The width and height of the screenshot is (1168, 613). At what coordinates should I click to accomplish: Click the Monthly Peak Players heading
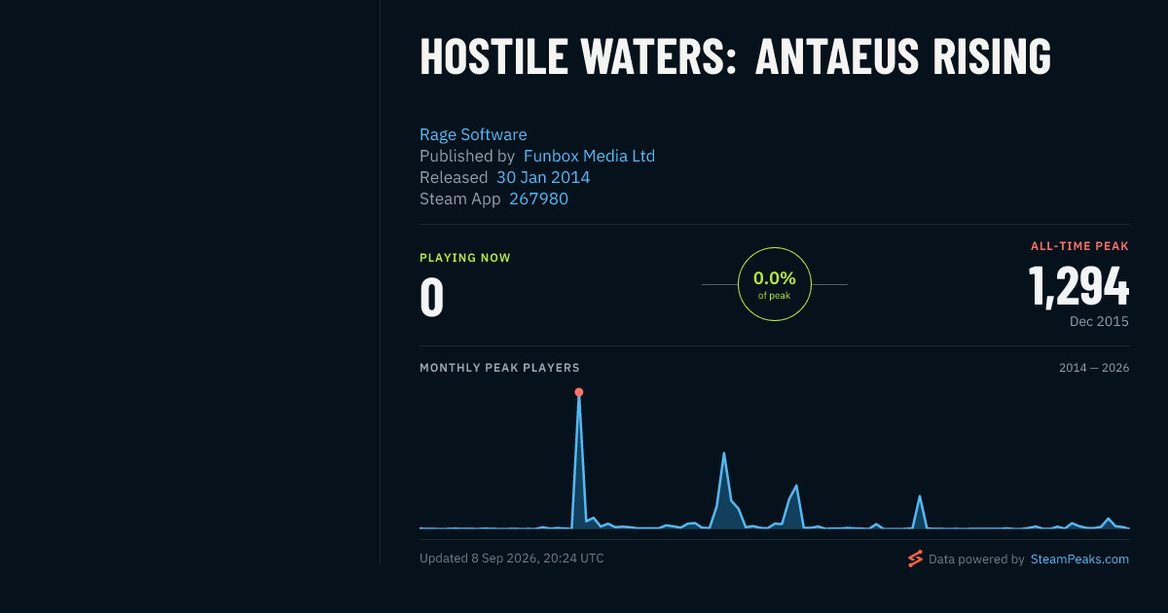tap(499, 368)
